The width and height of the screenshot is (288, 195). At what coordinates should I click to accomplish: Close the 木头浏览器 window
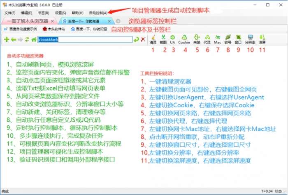click(x=281, y=5)
